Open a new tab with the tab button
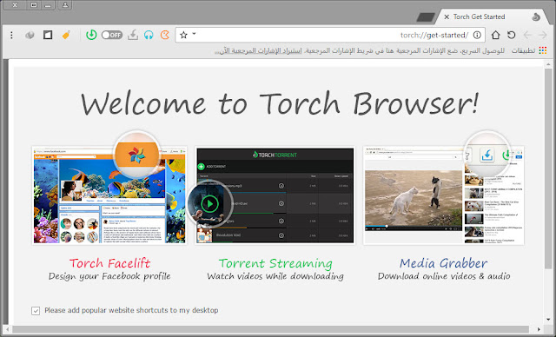Screen dimensions: 556x337 426,17
